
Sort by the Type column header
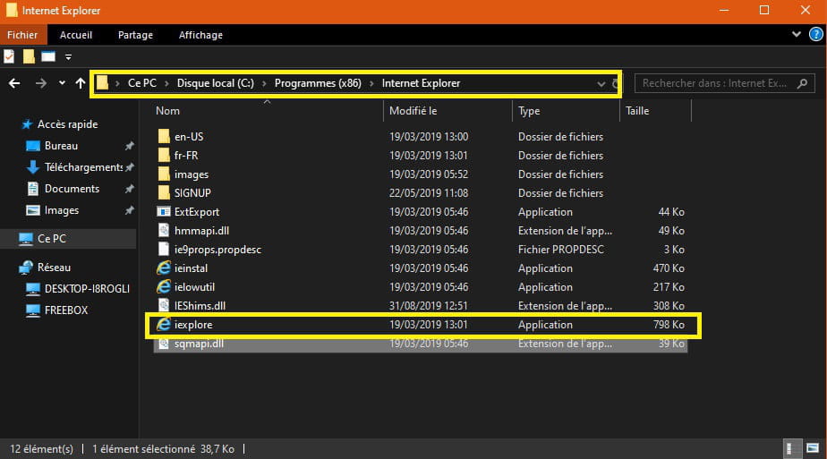(x=528, y=111)
